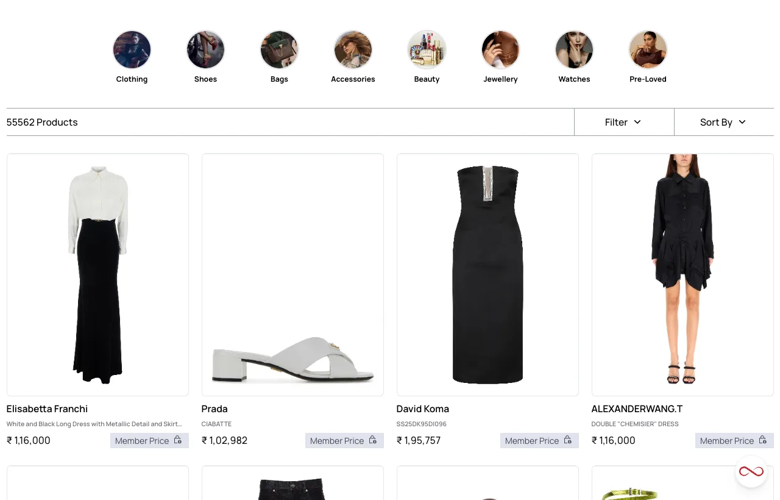
Task: Open the Clothing category circle icon
Action: [132, 50]
